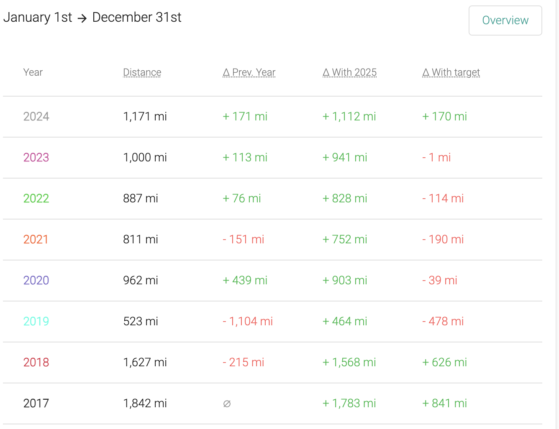Click the January 1st to December 31st heading
The image size is (559, 429).
pyautogui.click(x=92, y=18)
